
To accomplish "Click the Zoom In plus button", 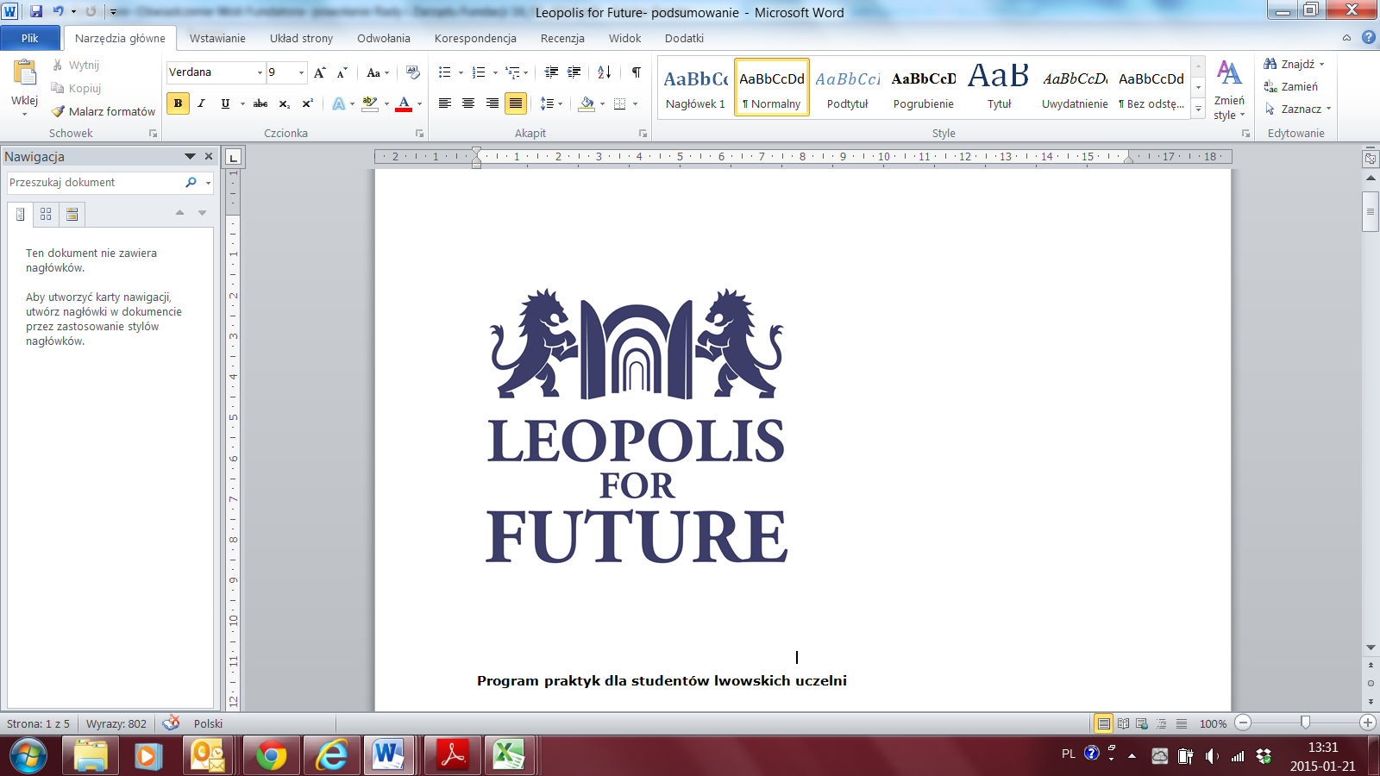I will (x=1368, y=723).
